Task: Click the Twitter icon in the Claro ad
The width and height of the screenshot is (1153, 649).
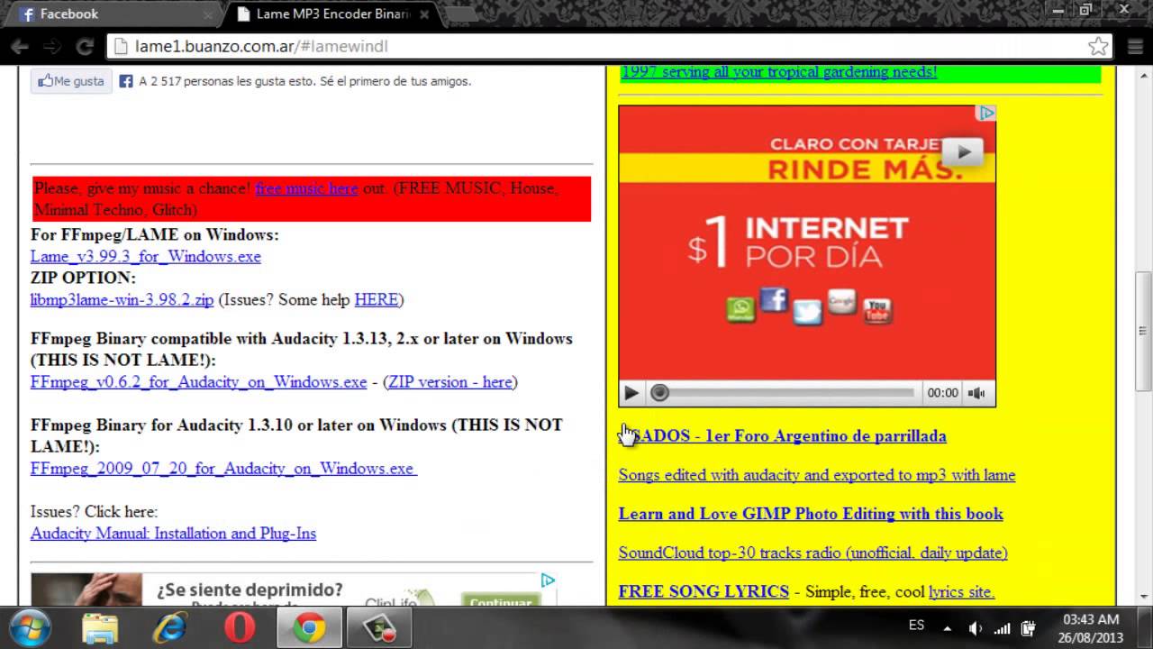Action: tap(808, 311)
